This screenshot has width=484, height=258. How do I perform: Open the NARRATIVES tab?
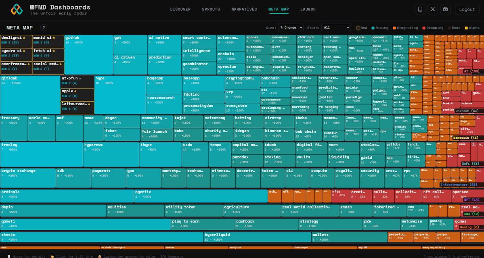tap(244, 9)
